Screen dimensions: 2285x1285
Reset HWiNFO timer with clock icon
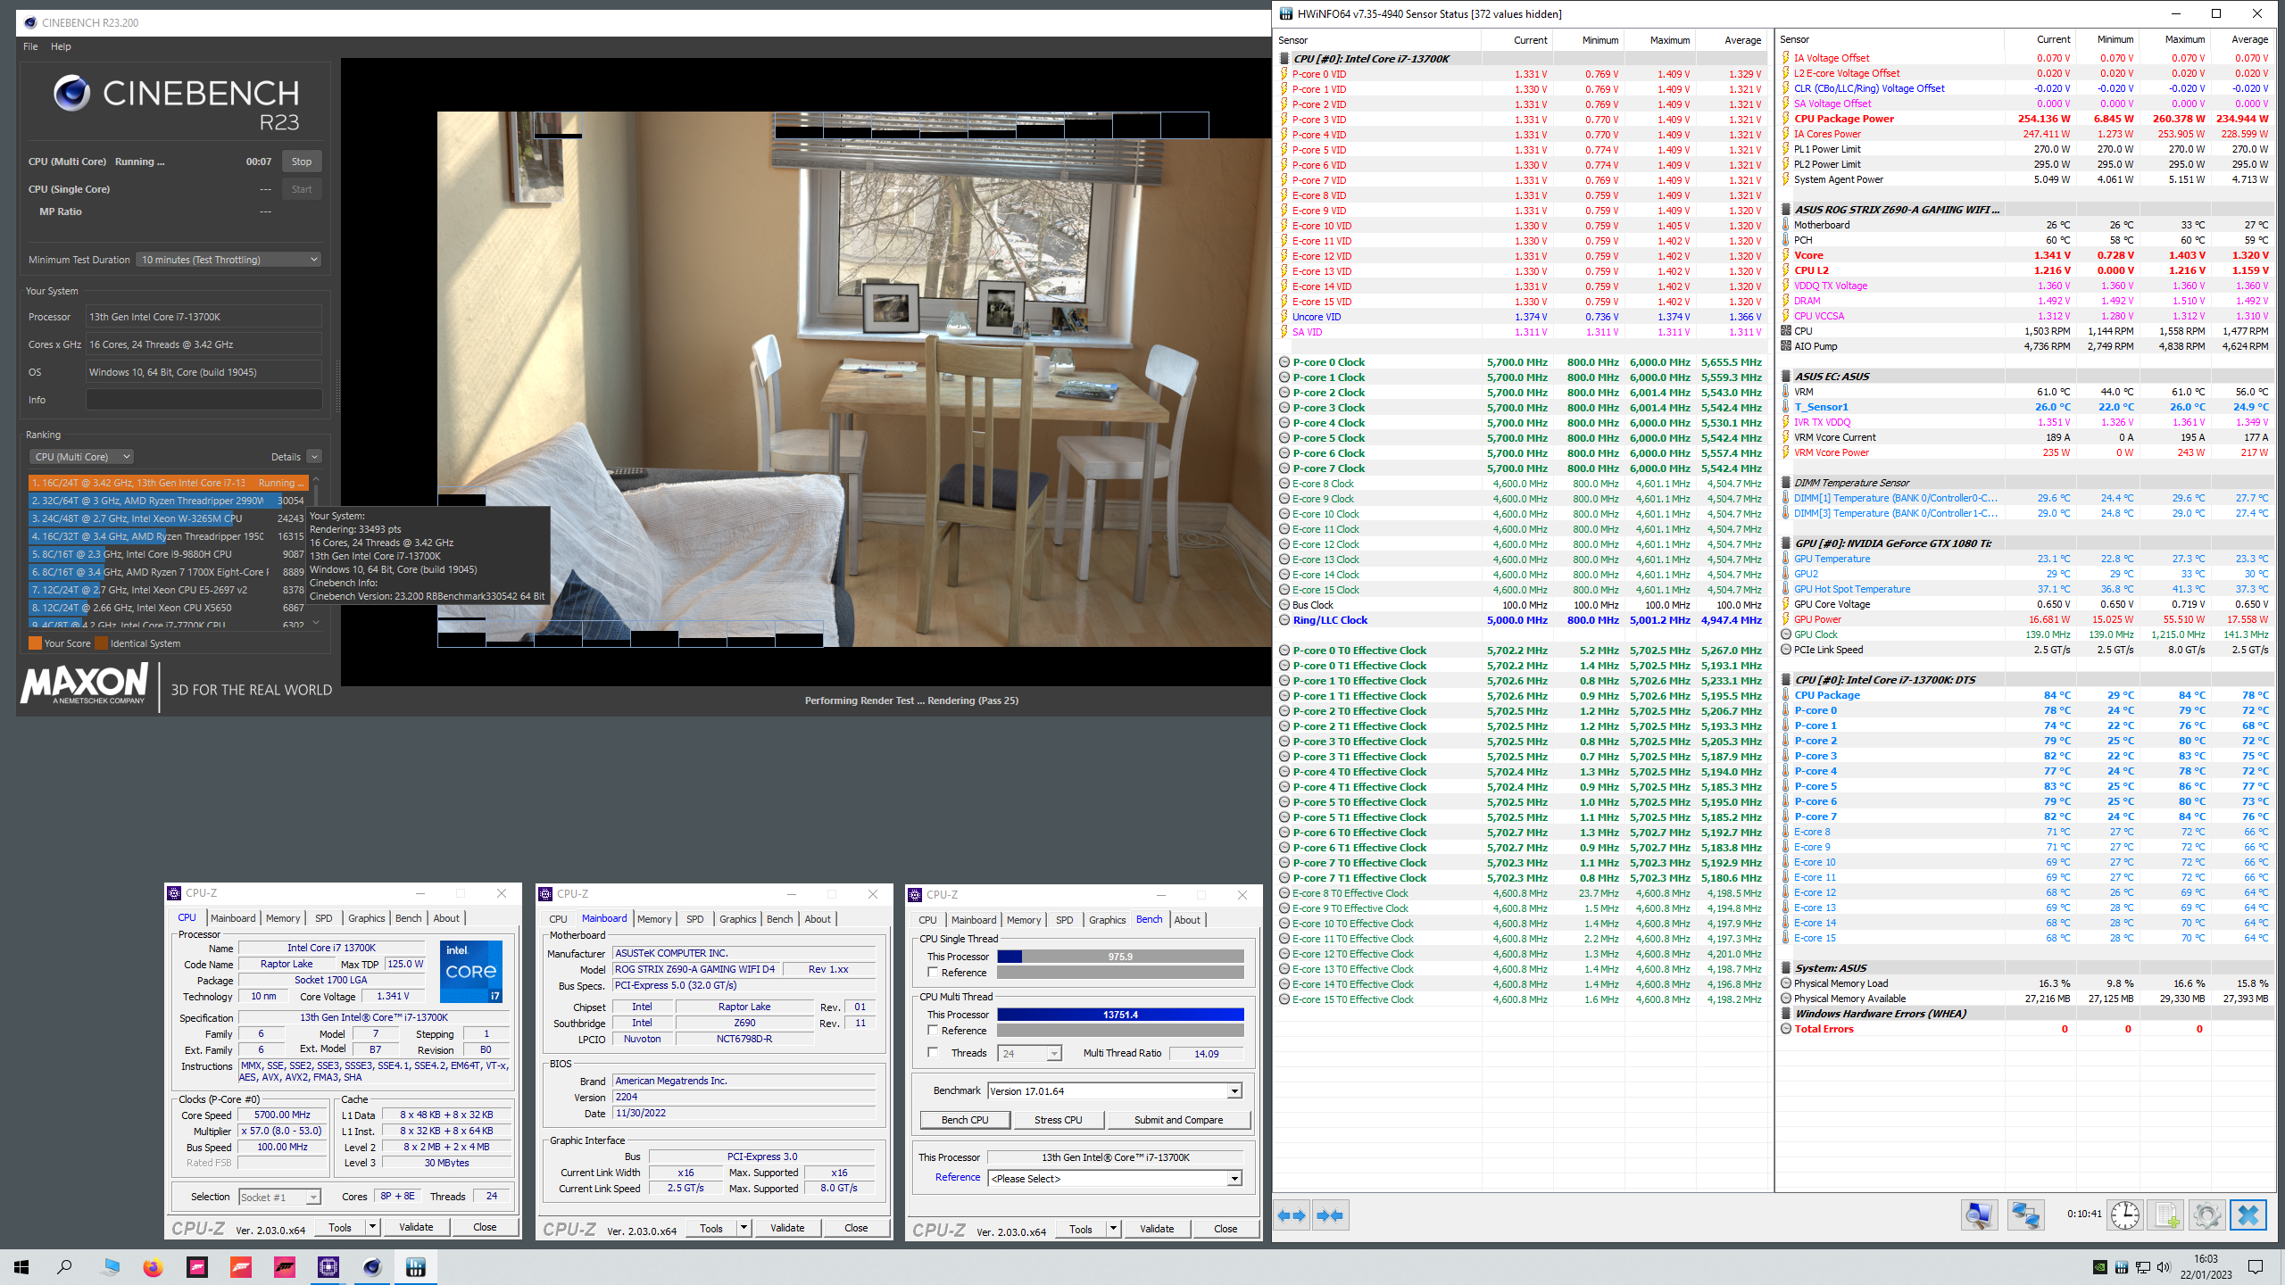click(x=2125, y=1215)
